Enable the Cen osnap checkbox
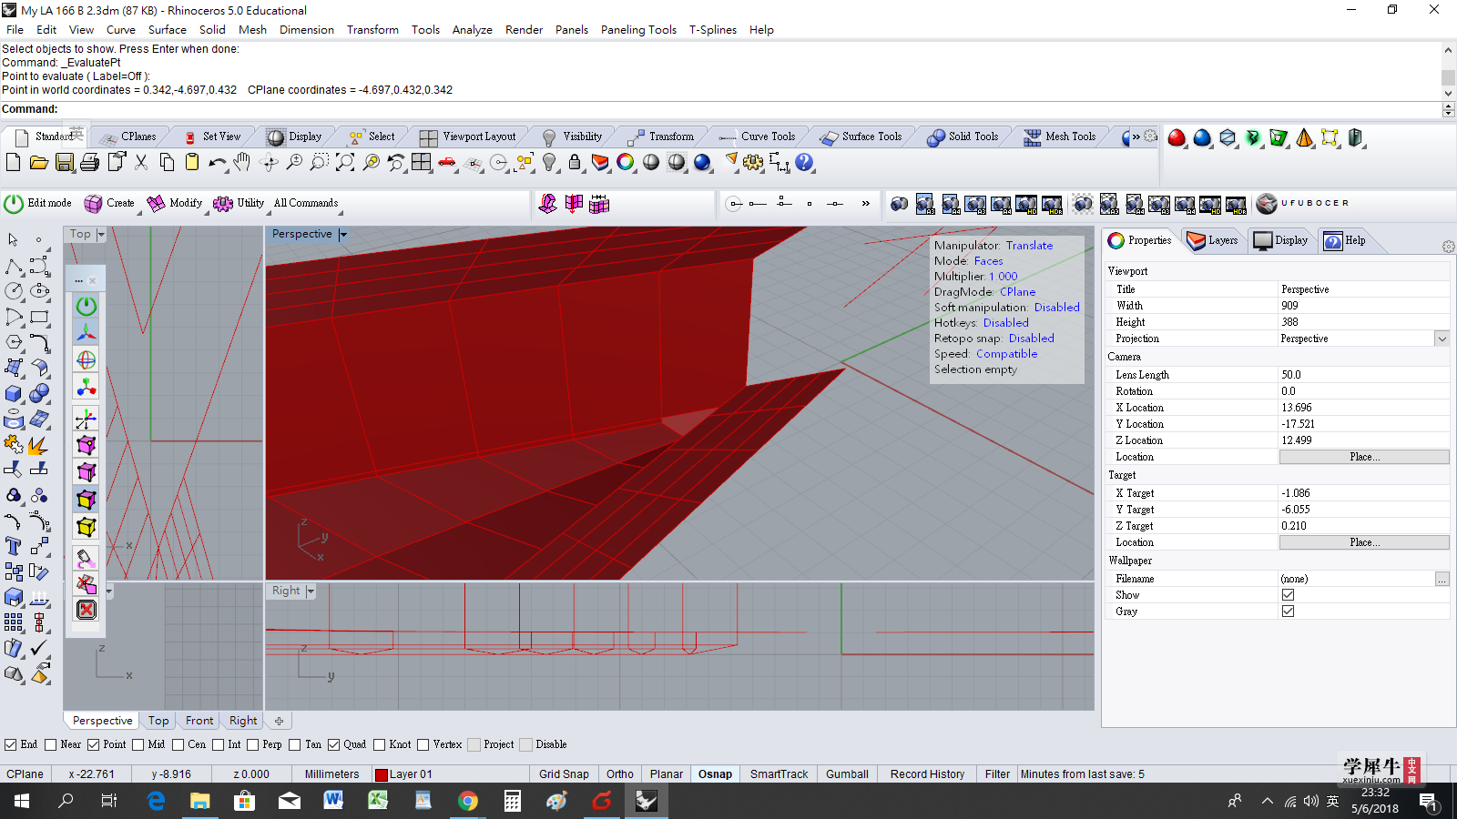This screenshot has width=1457, height=819. (x=178, y=744)
